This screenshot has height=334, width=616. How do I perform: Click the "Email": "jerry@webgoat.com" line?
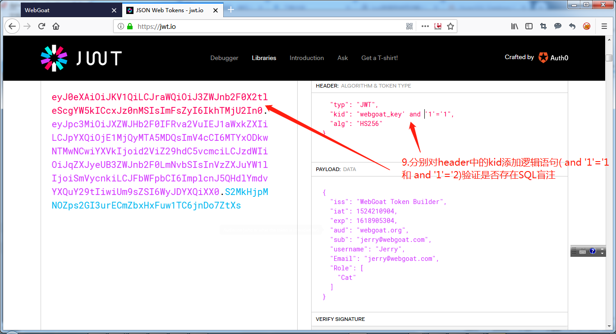tap(385, 259)
